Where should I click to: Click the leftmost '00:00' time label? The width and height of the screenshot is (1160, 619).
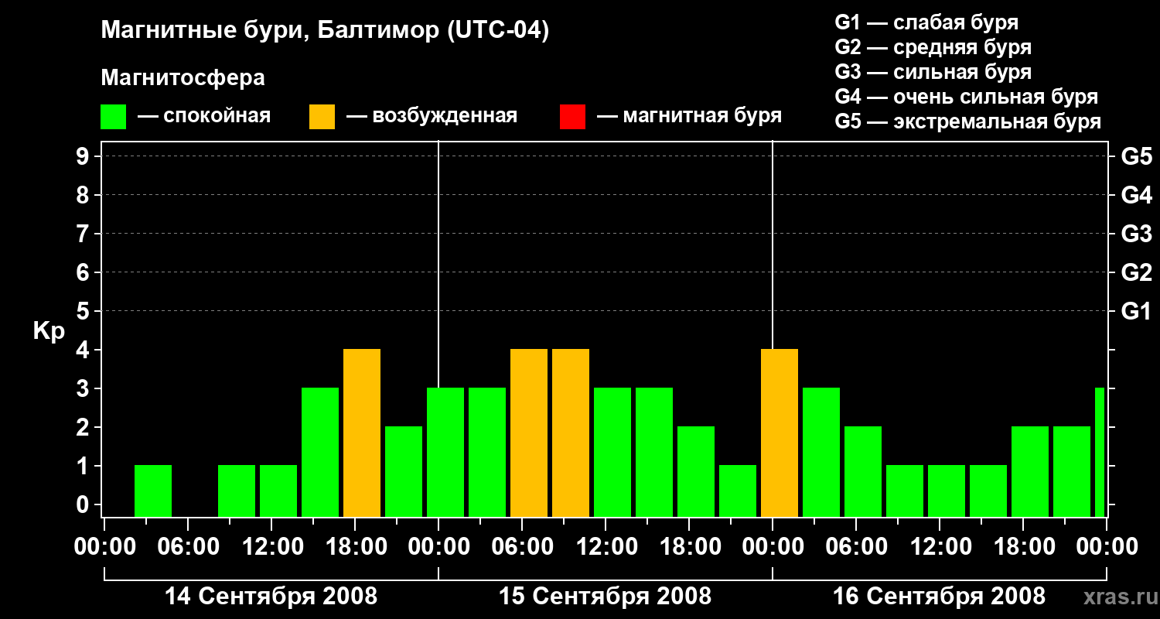point(104,547)
